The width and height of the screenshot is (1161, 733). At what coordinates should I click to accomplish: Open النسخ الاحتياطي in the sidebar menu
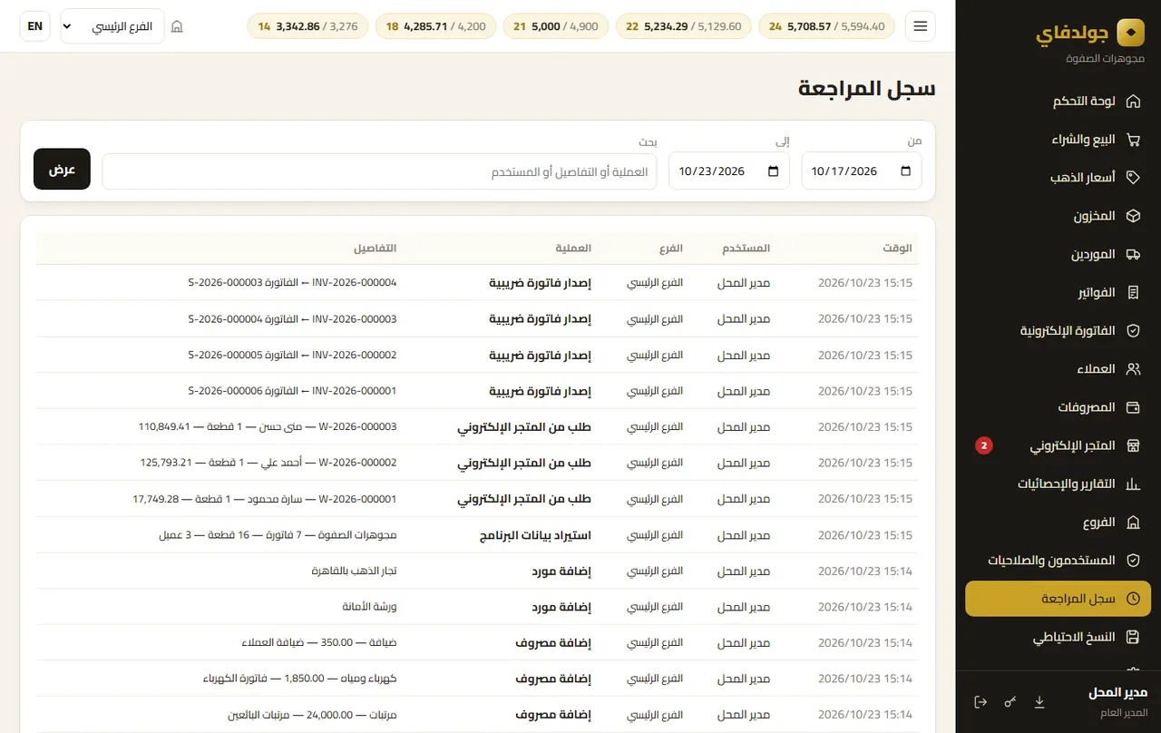[x=1058, y=638]
